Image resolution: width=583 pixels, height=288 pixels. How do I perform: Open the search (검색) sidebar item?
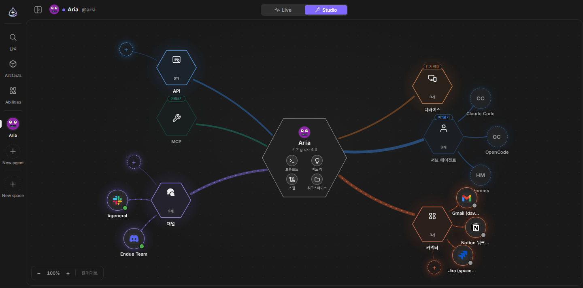(13, 42)
